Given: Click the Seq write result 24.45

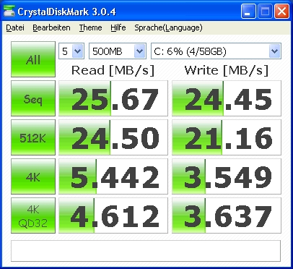Looking at the screenshot, I should click(227, 98).
